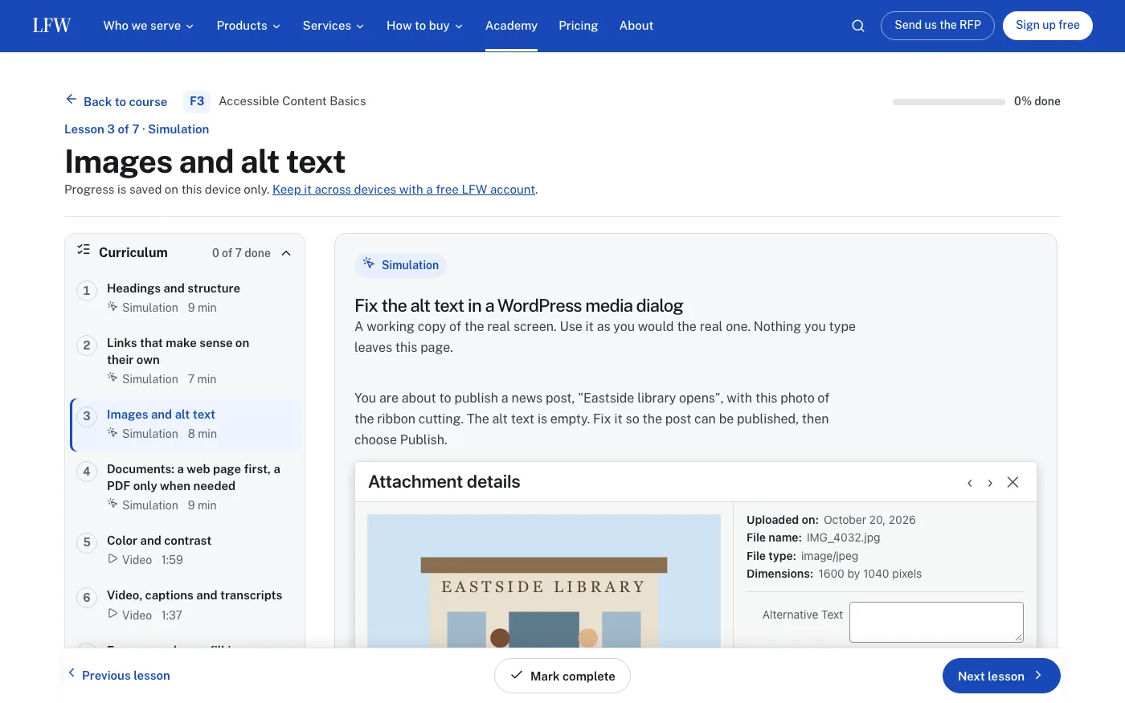Click Mark complete button
This screenshot has height=703, width=1125.
point(562,676)
